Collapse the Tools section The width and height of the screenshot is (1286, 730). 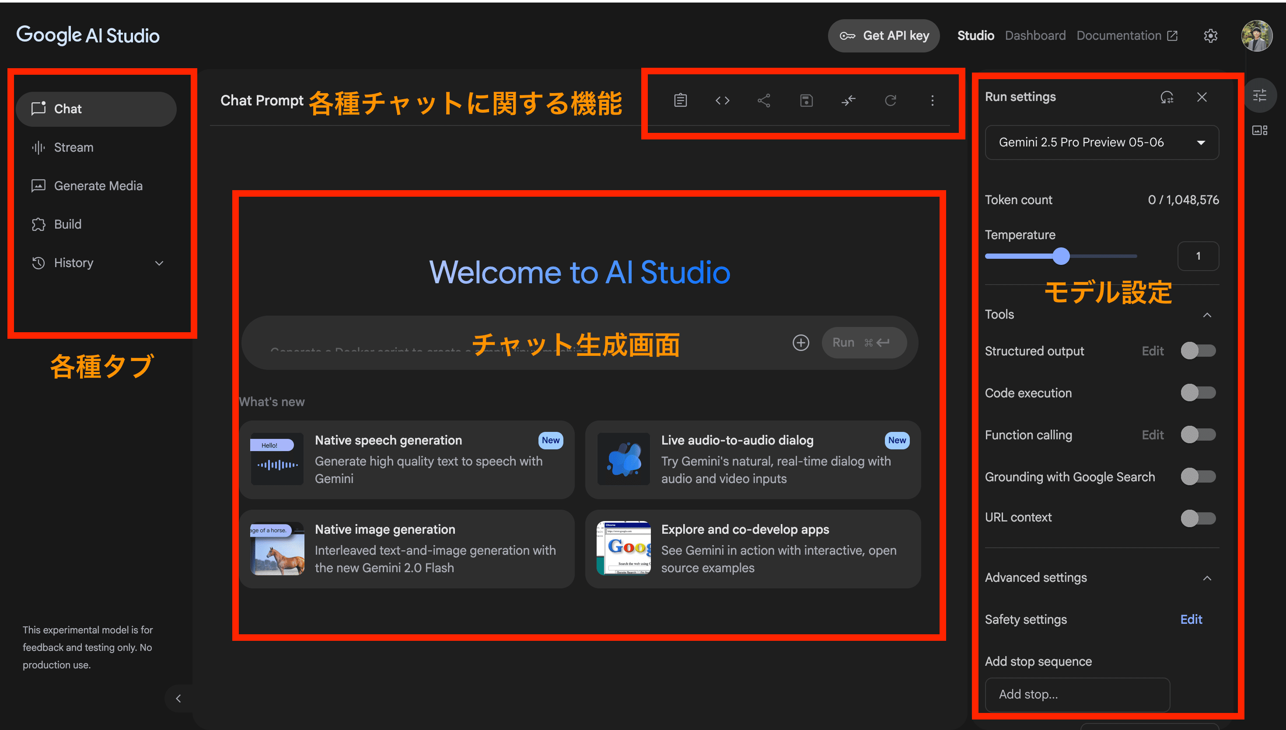(x=1207, y=315)
